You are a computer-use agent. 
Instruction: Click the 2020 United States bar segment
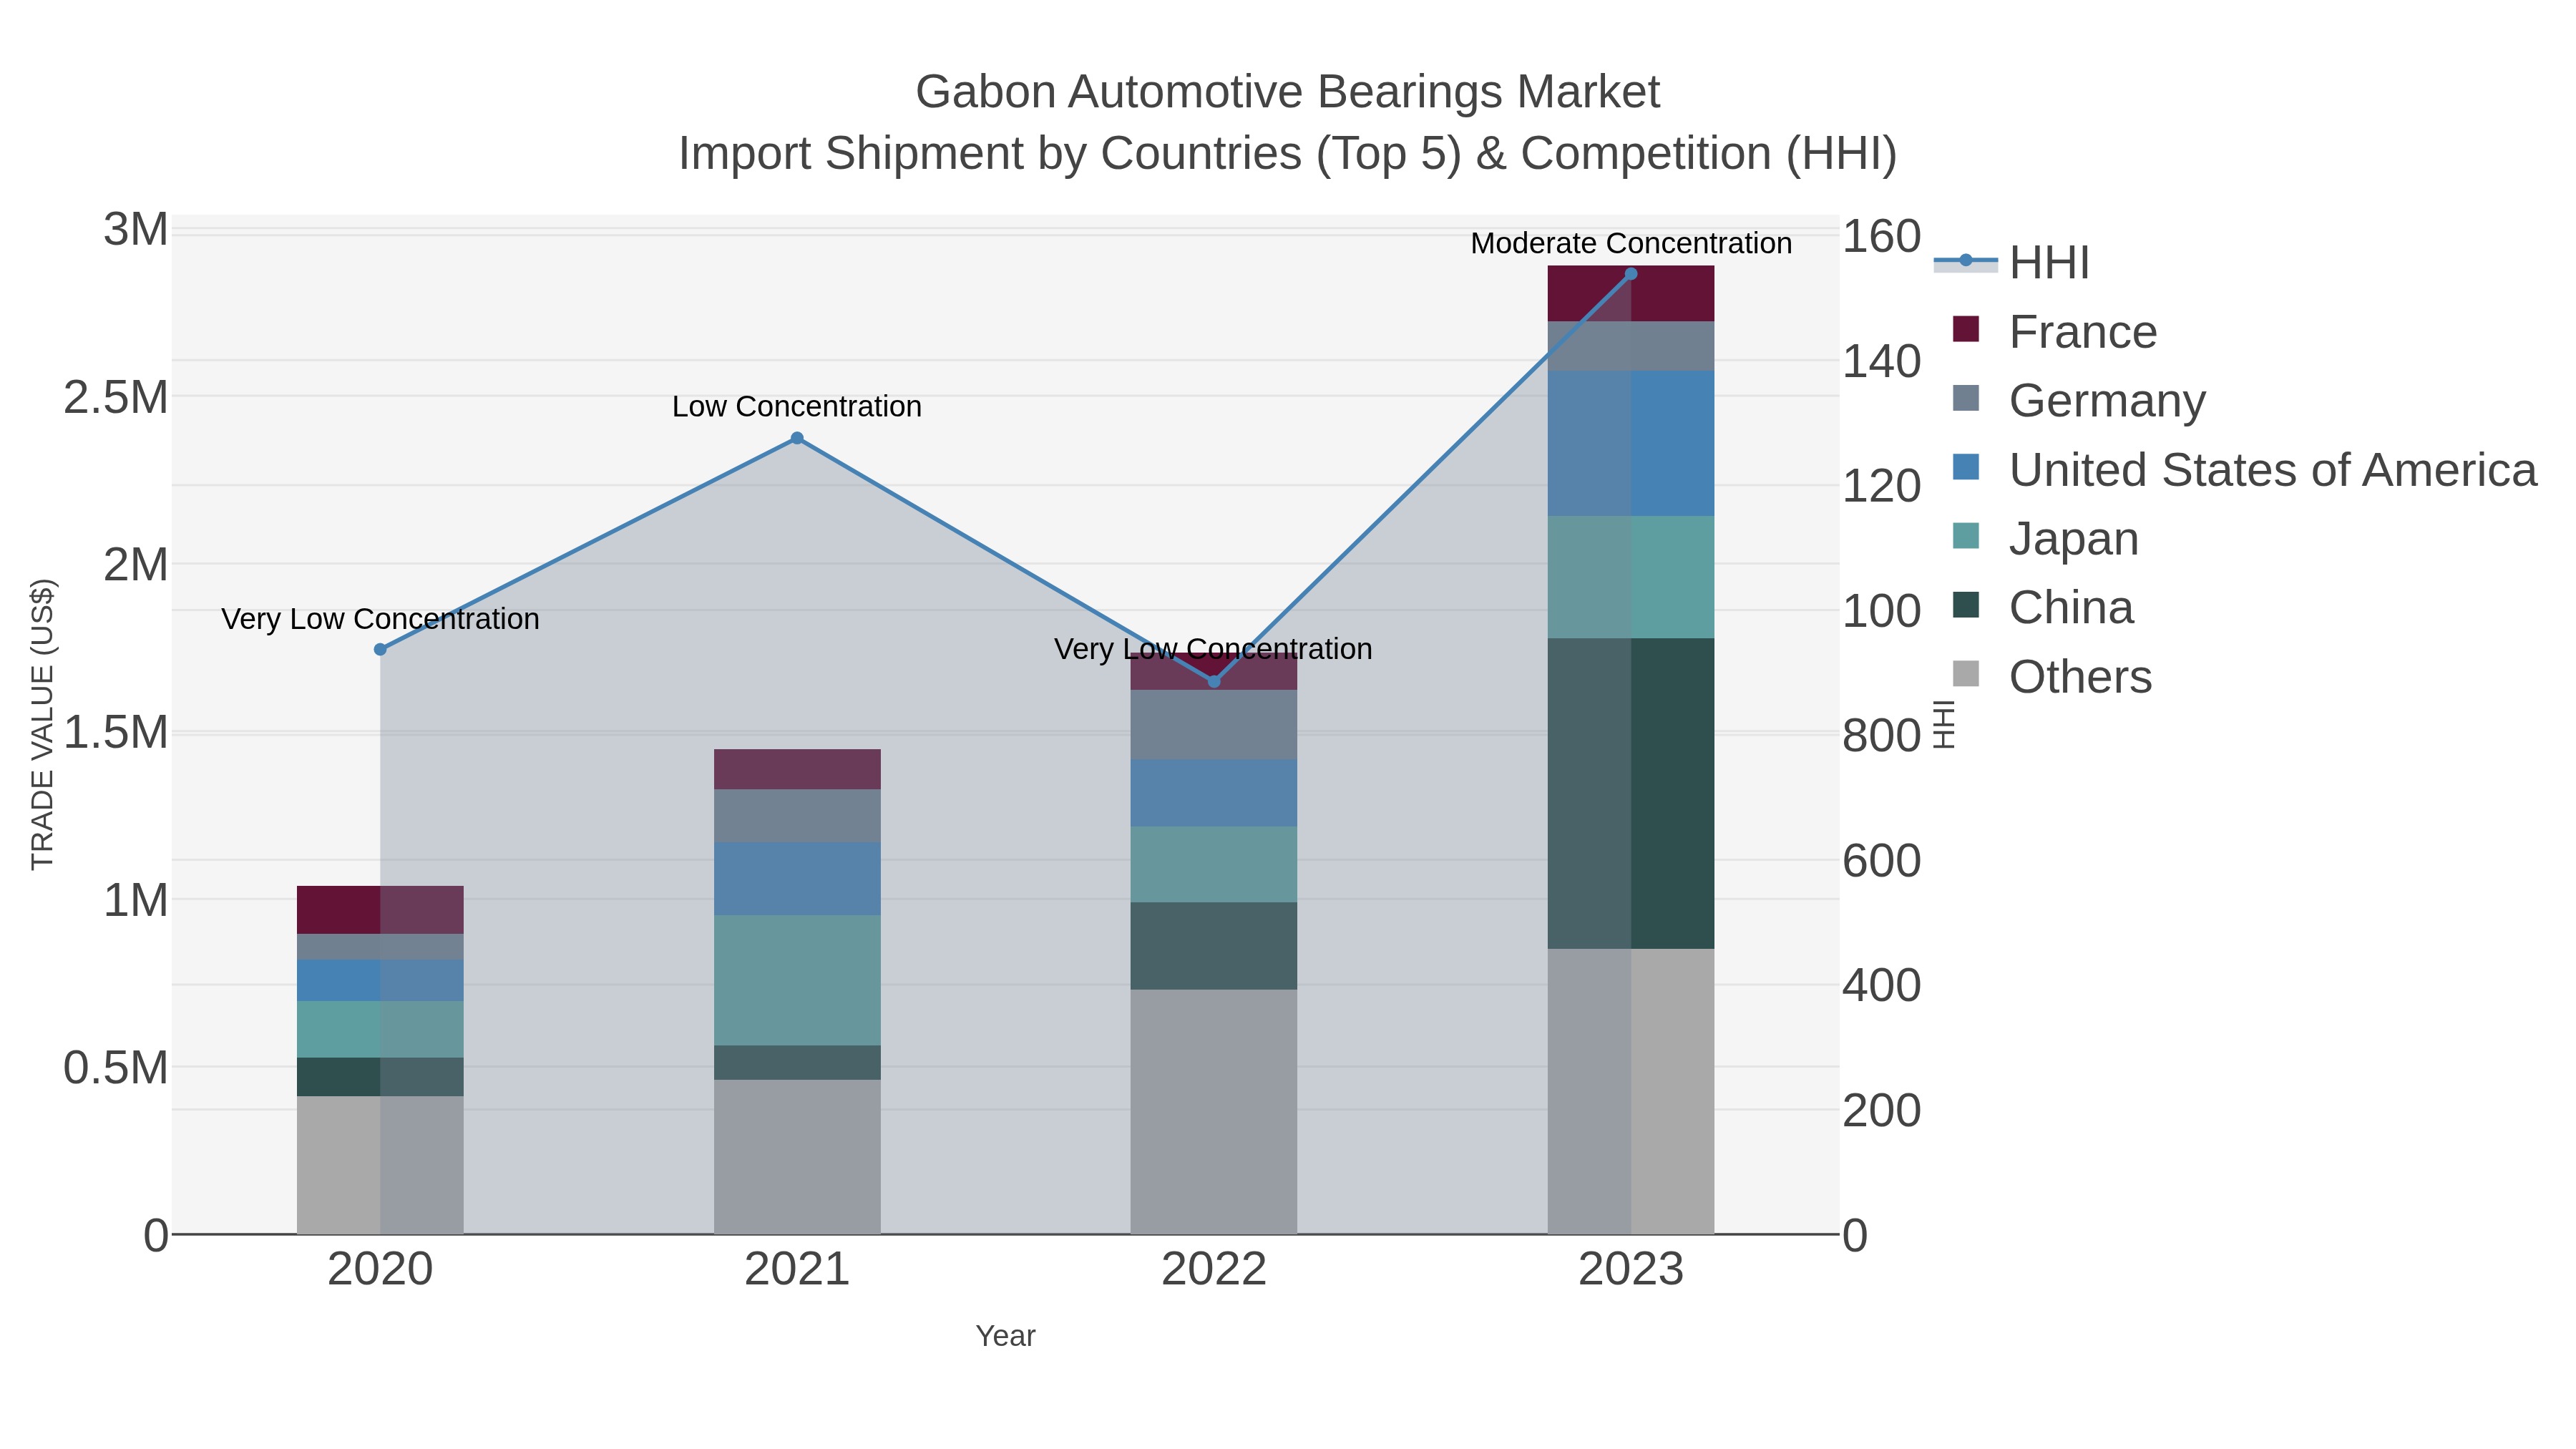[x=380, y=980]
